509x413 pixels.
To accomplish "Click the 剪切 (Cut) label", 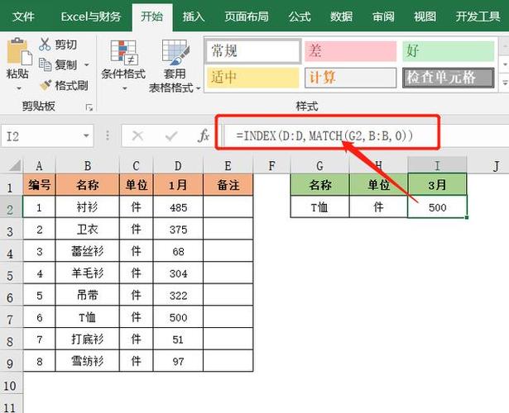I will tap(66, 45).
